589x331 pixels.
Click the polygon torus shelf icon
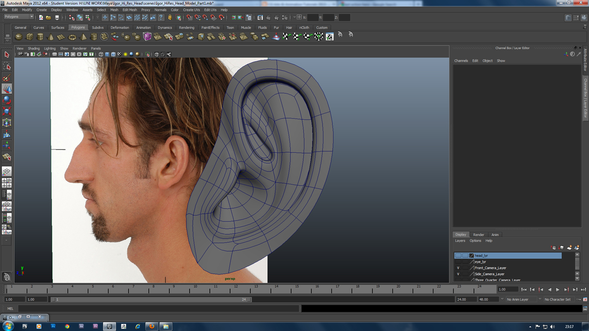click(72, 37)
